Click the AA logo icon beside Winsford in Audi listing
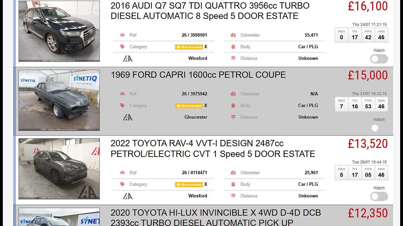The image size is (403, 226). (128, 58)
